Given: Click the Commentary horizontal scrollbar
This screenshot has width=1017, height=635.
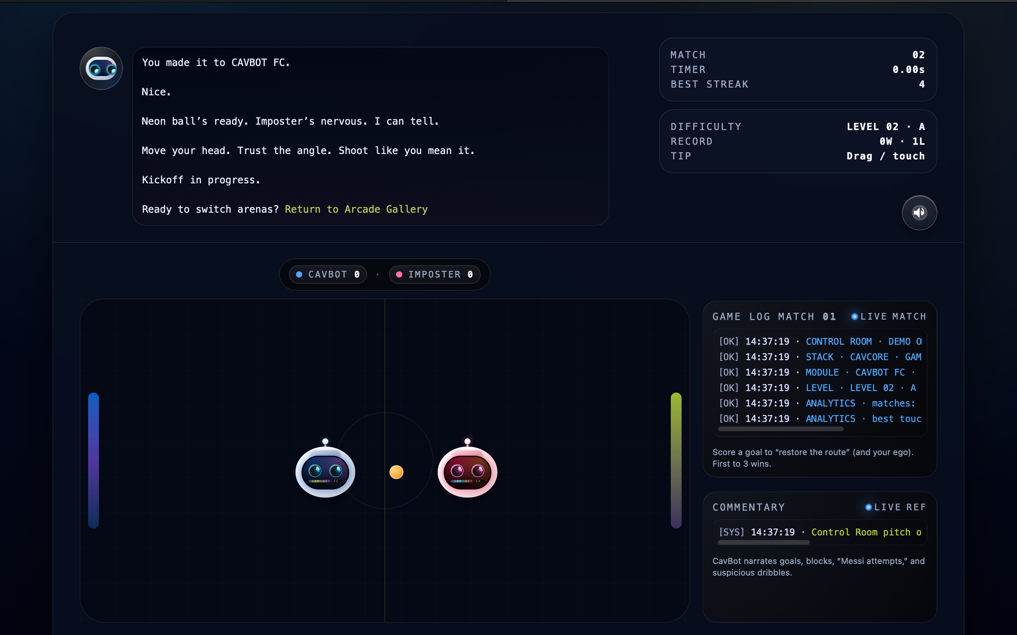Looking at the screenshot, I should pos(764,543).
